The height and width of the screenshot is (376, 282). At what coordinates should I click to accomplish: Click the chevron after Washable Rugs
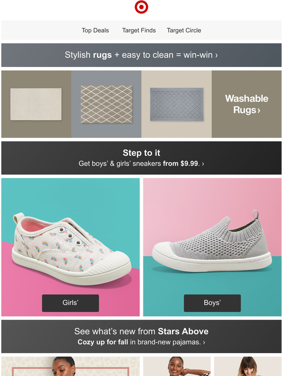click(x=259, y=111)
